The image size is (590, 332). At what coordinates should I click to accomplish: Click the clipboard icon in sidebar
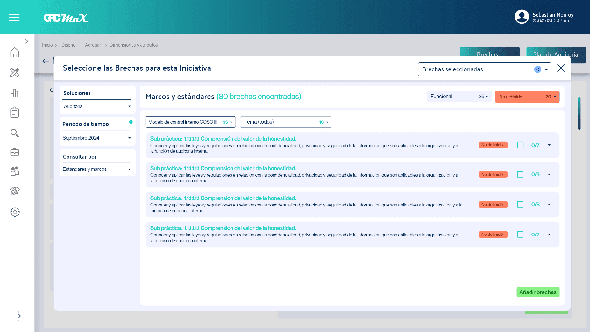[15, 112]
